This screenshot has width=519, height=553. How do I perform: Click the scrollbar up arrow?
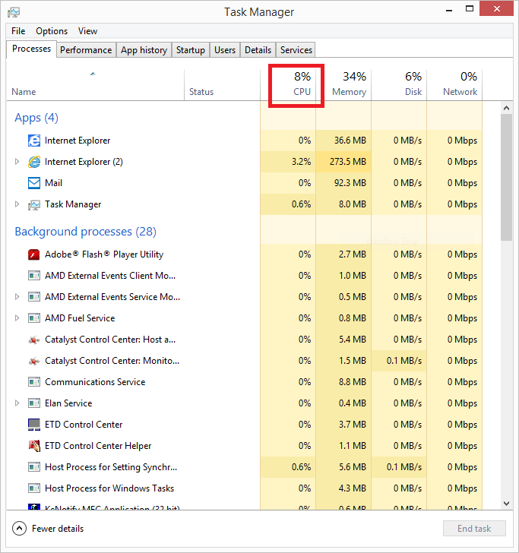506,108
